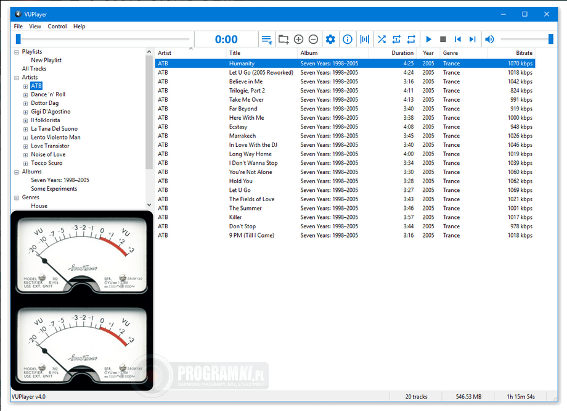Collapse the Artists tree node
Viewport: 567px width, 411px height.
click(x=17, y=78)
